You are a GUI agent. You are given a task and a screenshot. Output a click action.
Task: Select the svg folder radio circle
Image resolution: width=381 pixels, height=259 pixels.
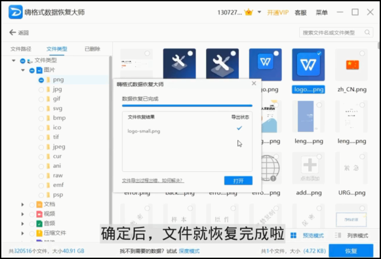click(41, 109)
